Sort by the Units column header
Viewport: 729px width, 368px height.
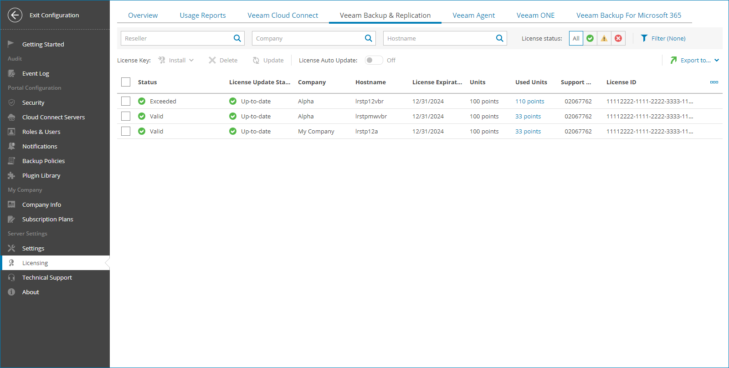coord(477,82)
